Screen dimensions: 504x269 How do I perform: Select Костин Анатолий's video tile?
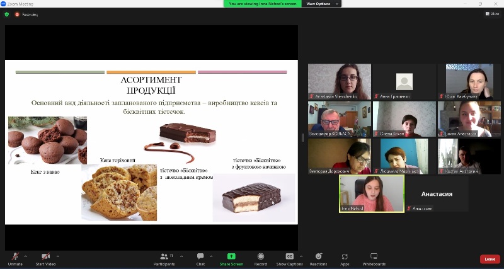click(469, 156)
